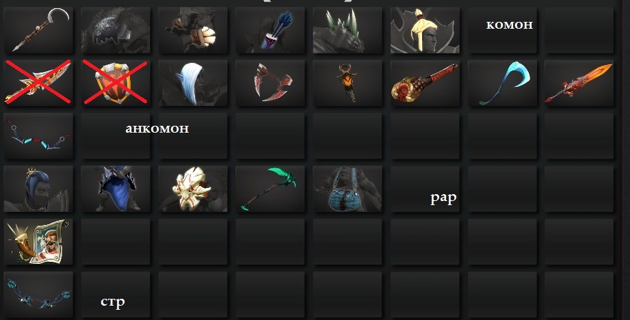The image size is (630, 320).
Task: Pick the flaming orange sword item
Action: (579, 83)
